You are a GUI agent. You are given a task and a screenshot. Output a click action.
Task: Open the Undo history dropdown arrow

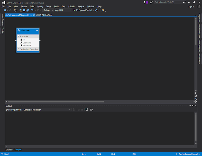(35, 10)
